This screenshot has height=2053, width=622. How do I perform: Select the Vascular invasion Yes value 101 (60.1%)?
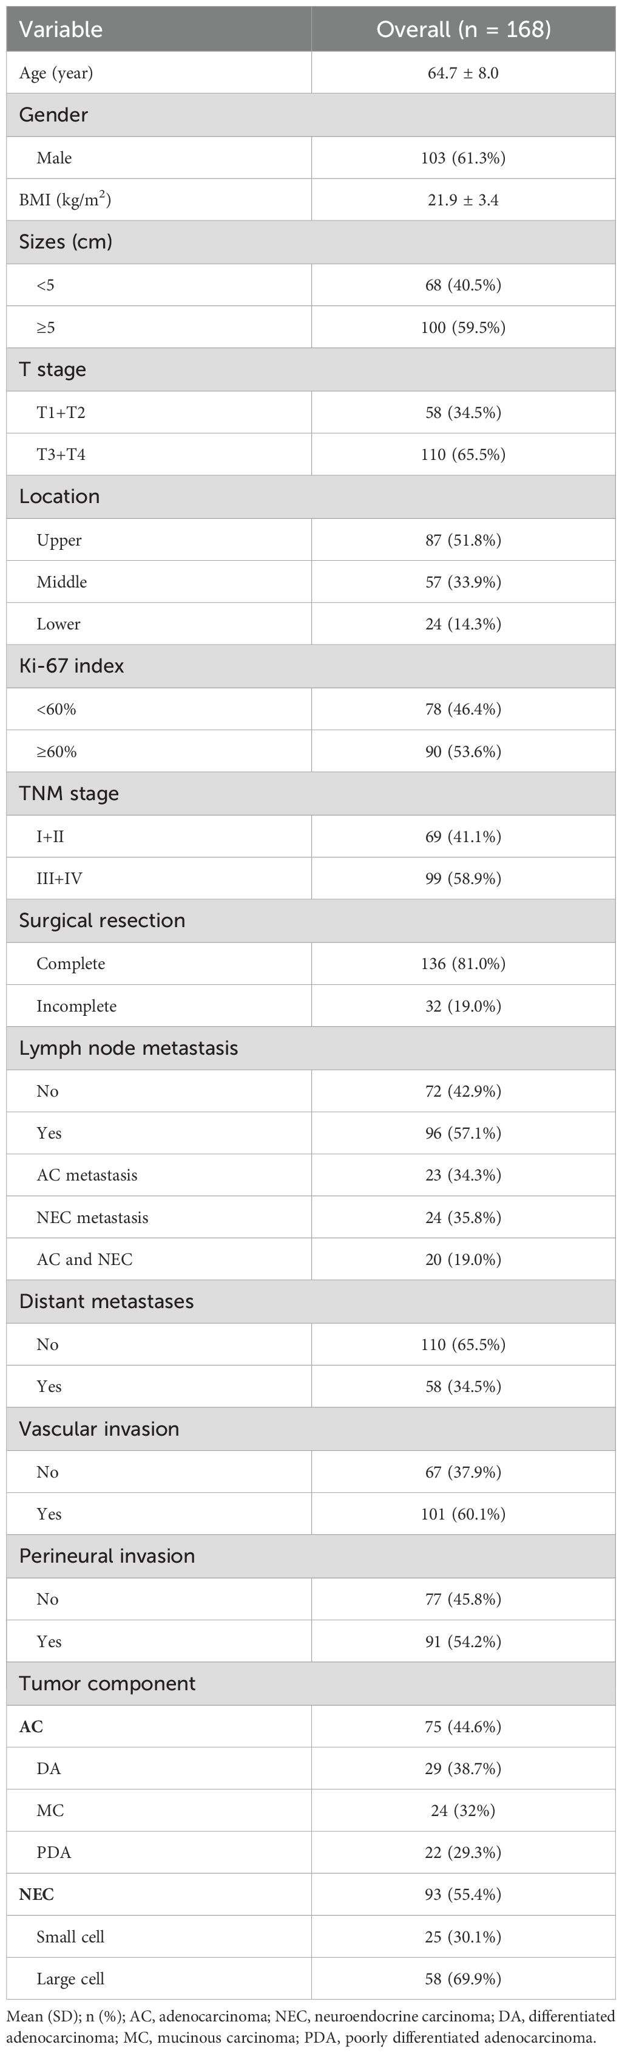[463, 1513]
